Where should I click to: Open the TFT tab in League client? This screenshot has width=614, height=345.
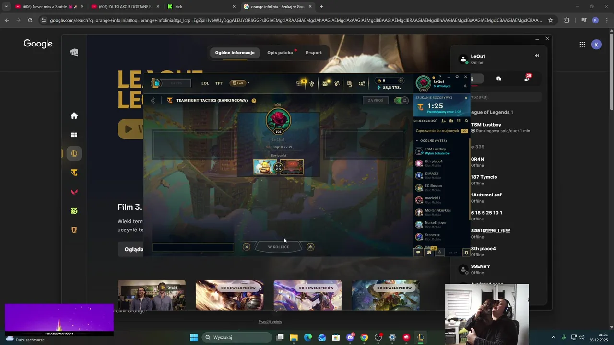pyautogui.click(x=219, y=83)
